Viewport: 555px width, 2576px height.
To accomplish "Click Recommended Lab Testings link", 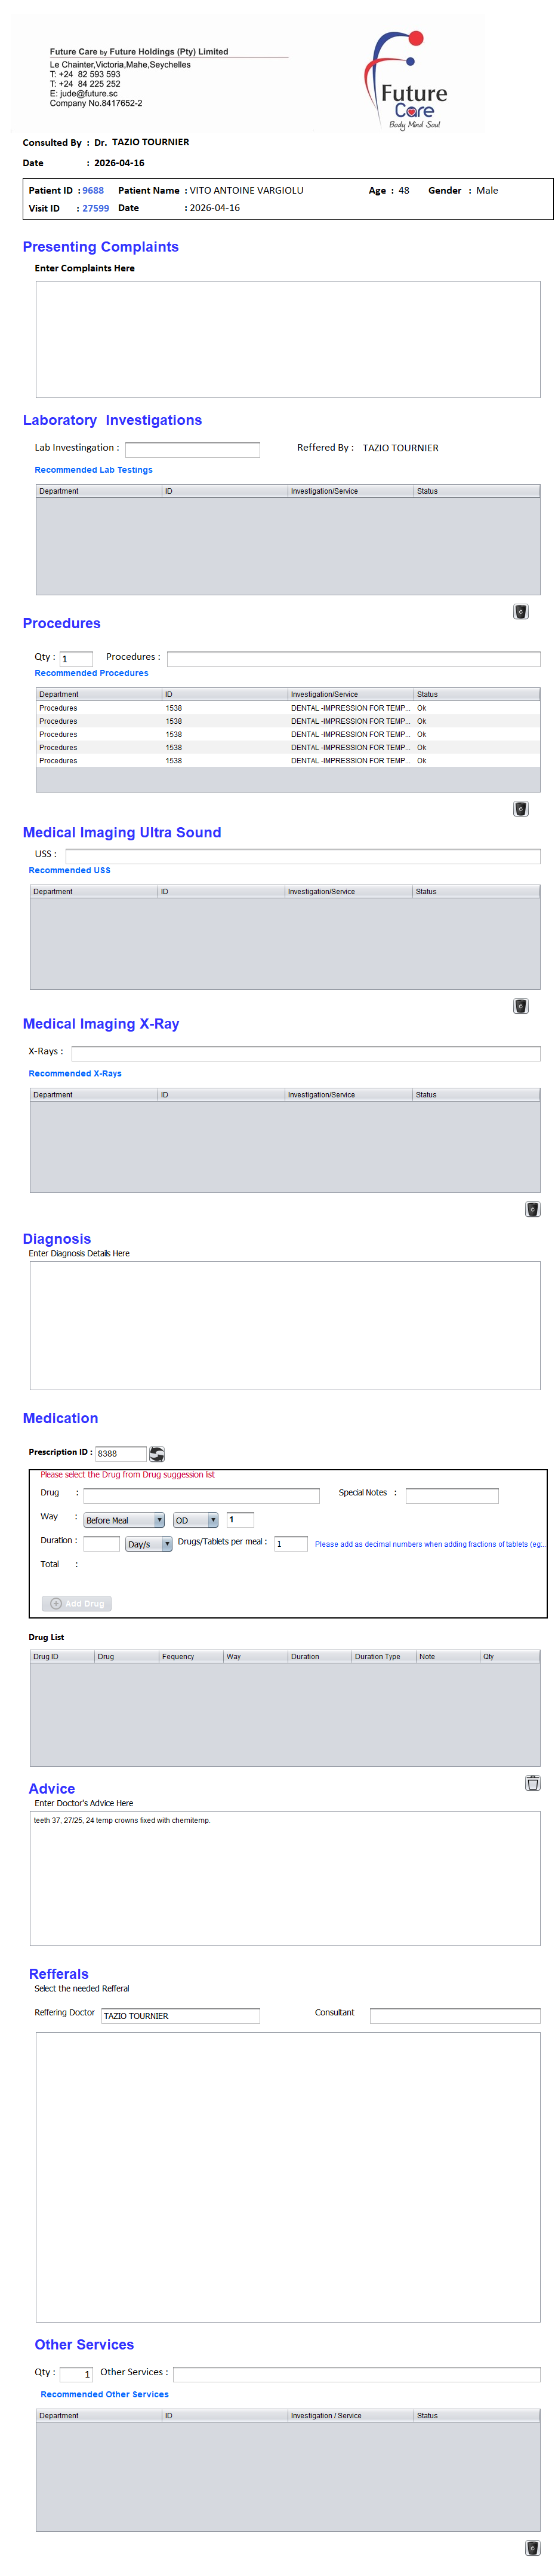I will 94,469.
